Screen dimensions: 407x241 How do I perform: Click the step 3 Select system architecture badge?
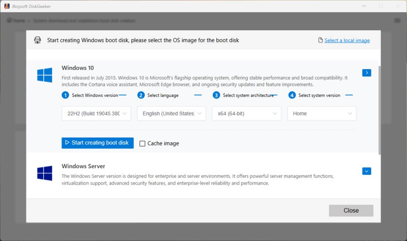click(x=216, y=95)
